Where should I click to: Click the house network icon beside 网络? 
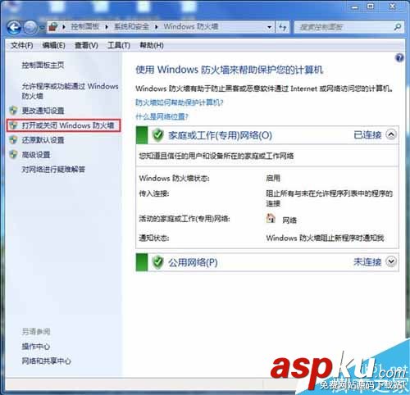click(271, 218)
